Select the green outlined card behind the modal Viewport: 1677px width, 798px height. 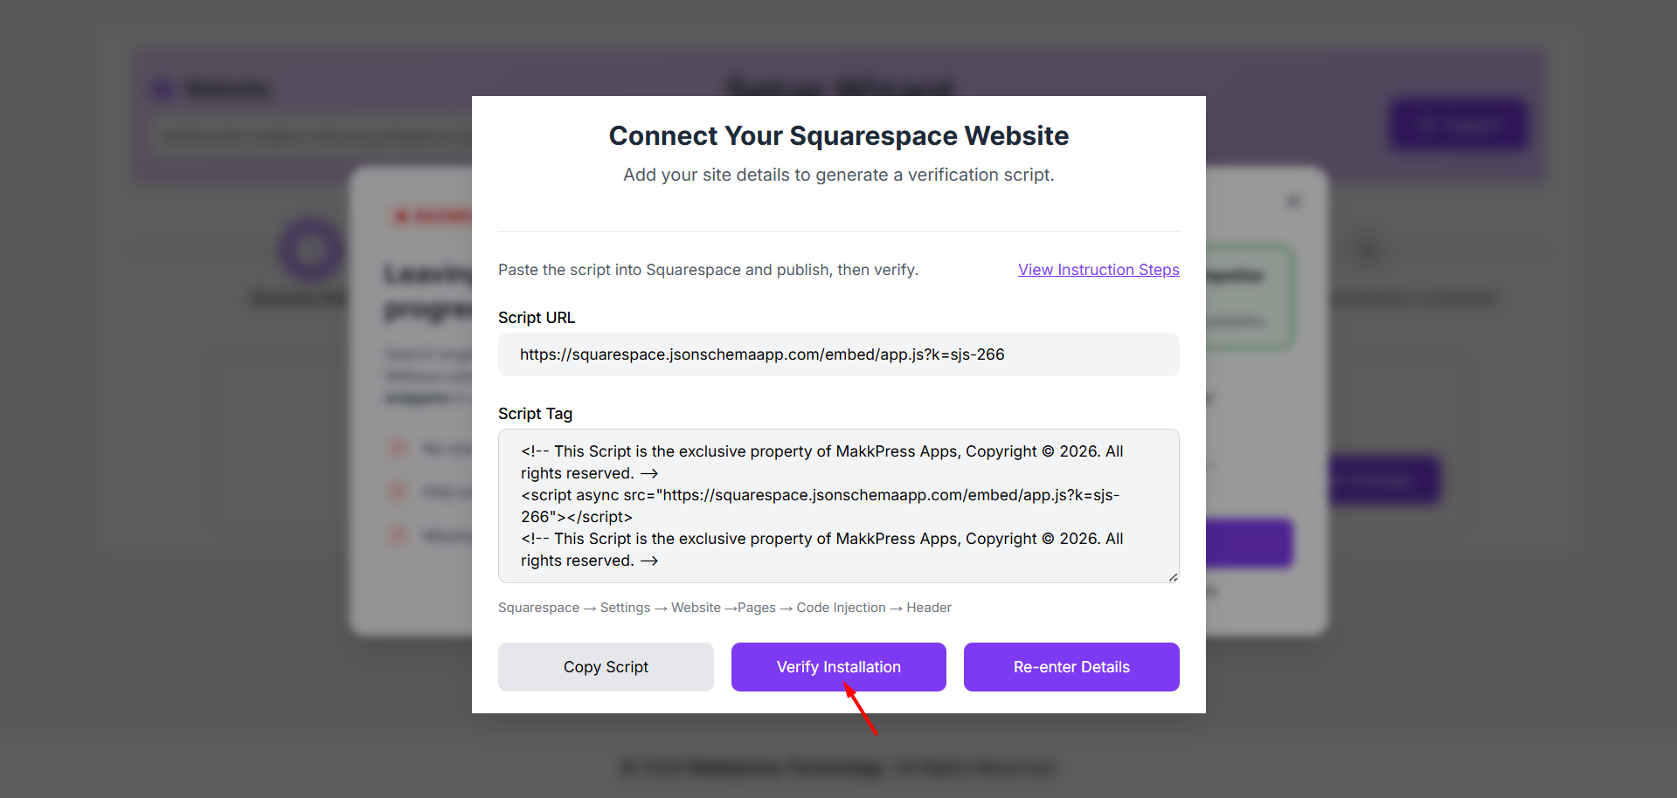click(x=1250, y=297)
